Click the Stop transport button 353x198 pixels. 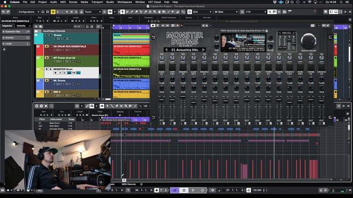(184, 190)
